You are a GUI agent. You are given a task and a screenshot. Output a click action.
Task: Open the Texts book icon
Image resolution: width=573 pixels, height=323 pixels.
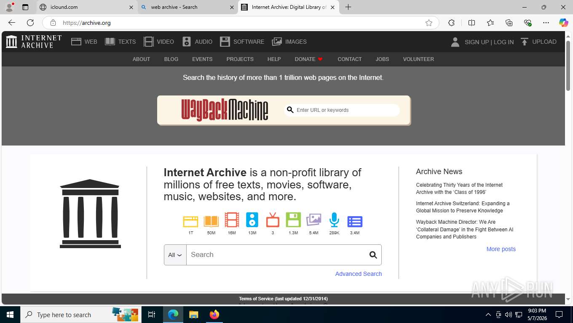[x=110, y=42]
